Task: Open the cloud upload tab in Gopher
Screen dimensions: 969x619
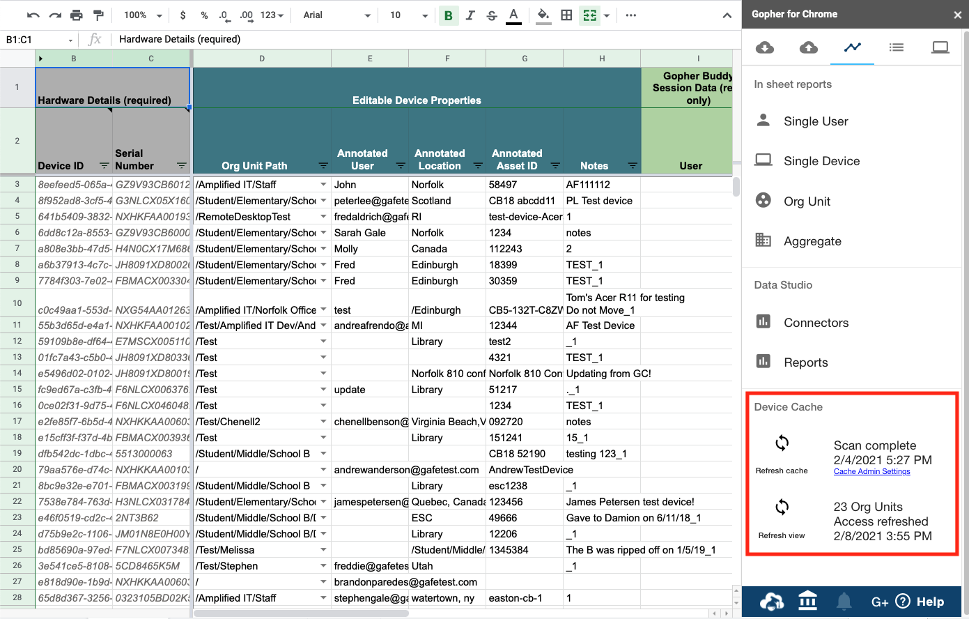Action: 808,47
